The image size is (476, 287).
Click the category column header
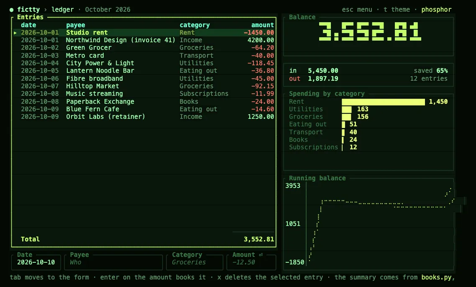pyautogui.click(x=194, y=25)
